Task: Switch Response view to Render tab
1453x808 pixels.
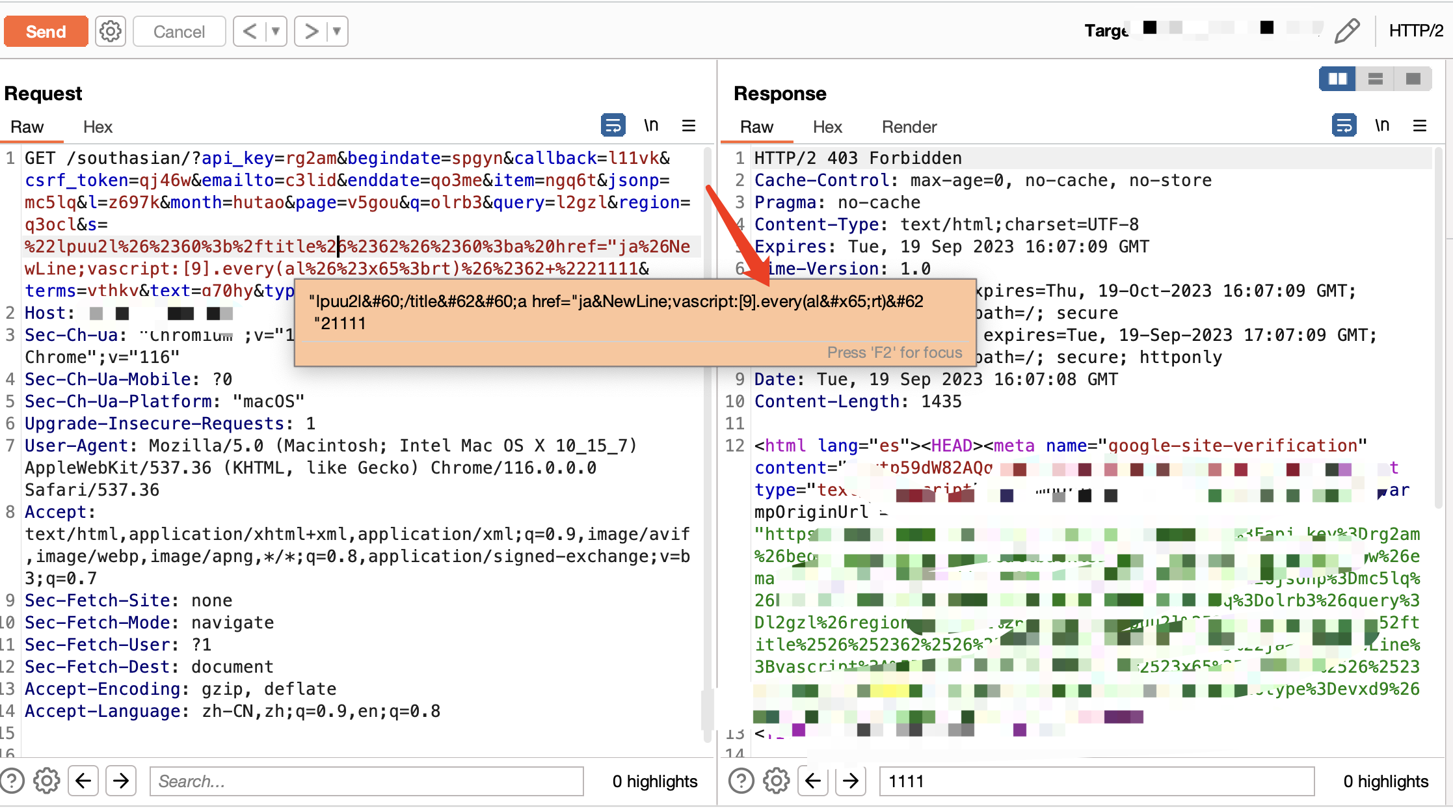Action: tap(909, 127)
